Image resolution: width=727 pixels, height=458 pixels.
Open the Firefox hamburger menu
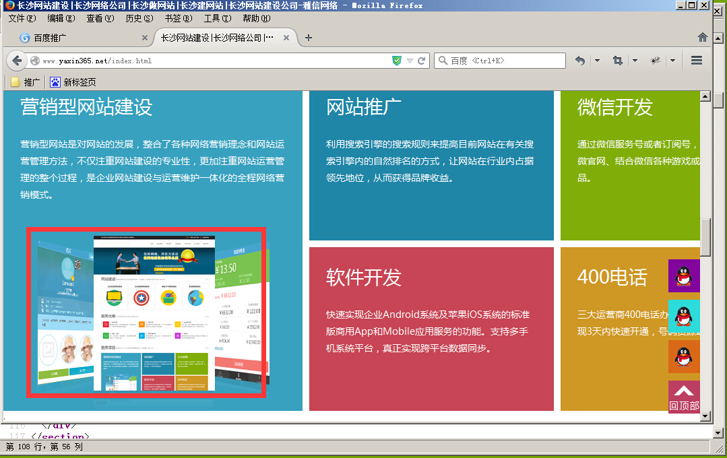[697, 61]
